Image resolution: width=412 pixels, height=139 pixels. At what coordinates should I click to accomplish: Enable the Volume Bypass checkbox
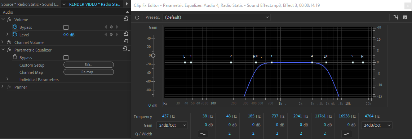tap(66, 27)
